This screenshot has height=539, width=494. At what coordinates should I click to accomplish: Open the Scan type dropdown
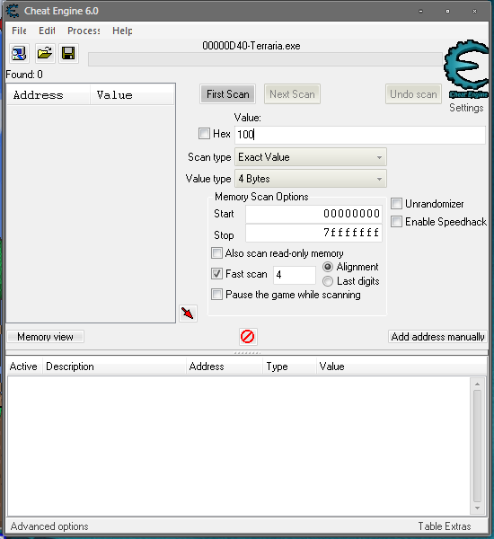[311, 157]
